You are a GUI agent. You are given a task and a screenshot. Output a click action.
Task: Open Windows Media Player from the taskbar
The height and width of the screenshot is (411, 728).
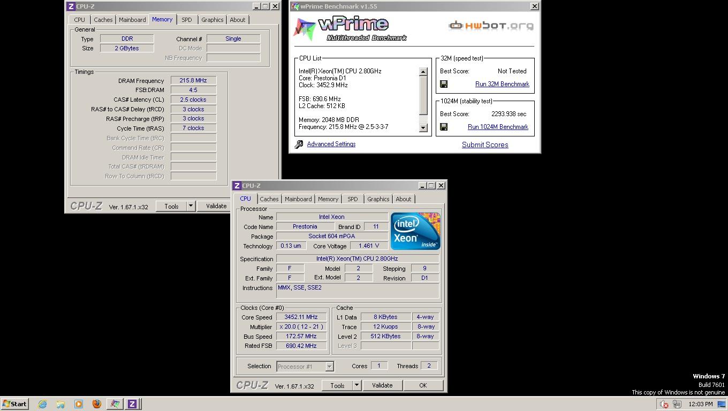pos(79,404)
